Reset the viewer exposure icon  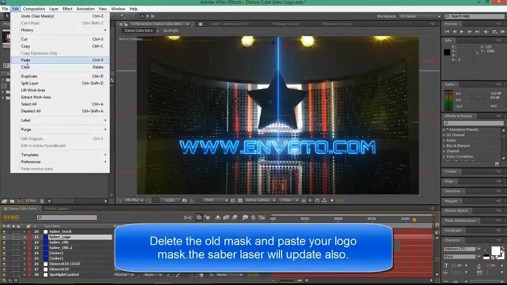(332, 200)
